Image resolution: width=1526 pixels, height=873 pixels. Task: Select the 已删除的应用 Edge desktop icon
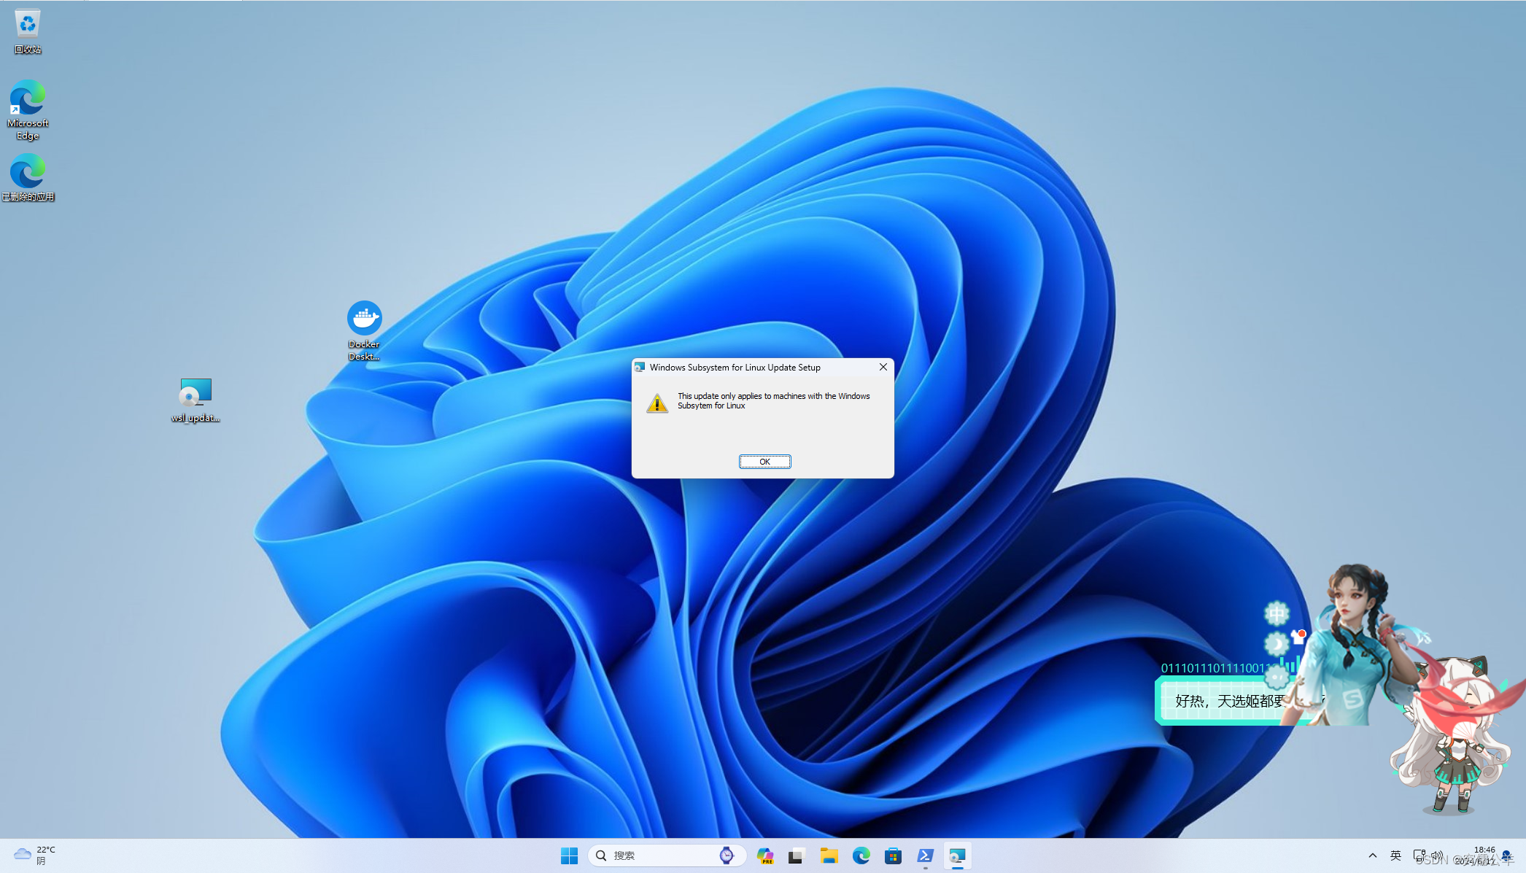(x=27, y=172)
